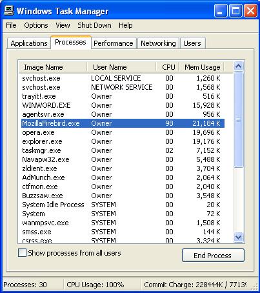This screenshot has width=260, height=293.
Task: Sort by User Name column header
Action: tap(121, 67)
